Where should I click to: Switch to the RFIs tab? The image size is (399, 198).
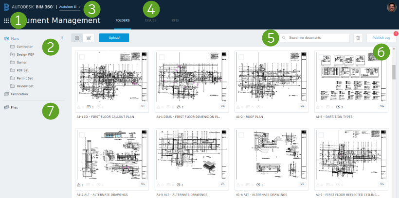click(x=175, y=20)
